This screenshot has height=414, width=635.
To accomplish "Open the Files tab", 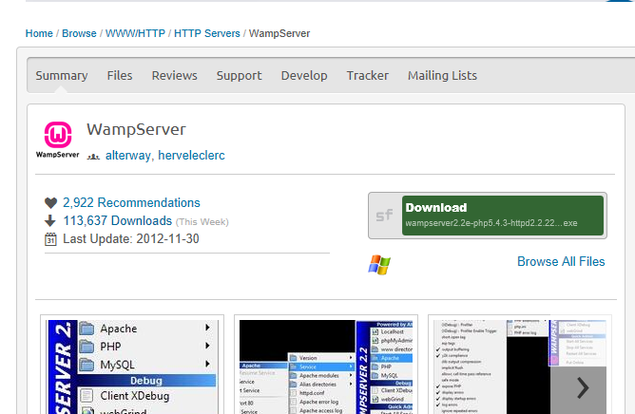I will 120,76.
